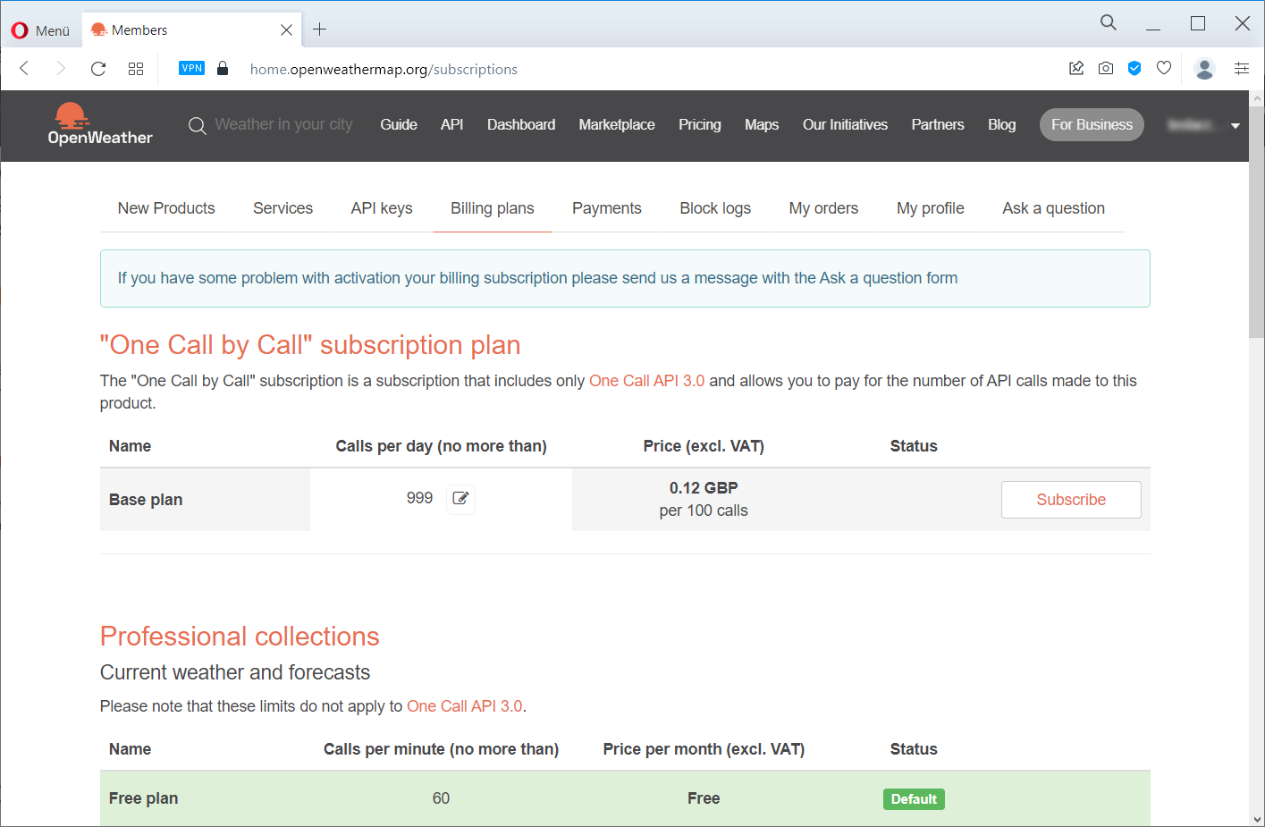Open the speed dial grid icon

[x=136, y=69]
